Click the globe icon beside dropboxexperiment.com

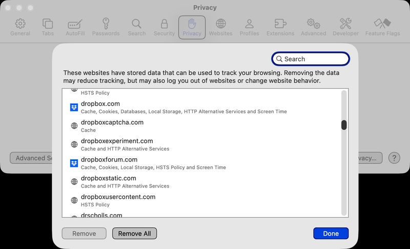point(74,144)
